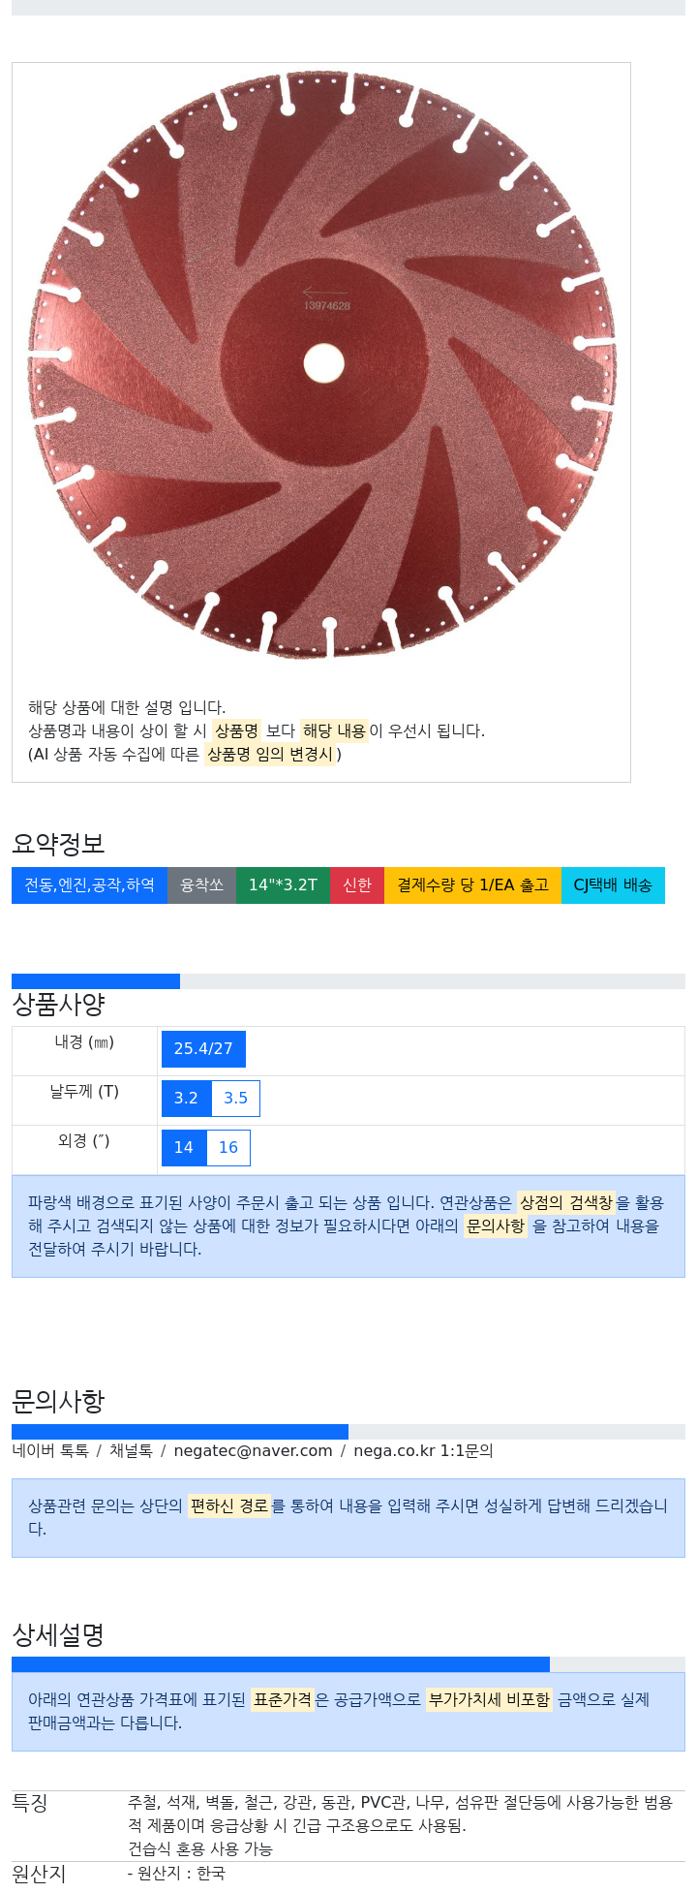
Task: Select blade thickness 3.2 option
Action: pos(186,1099)
